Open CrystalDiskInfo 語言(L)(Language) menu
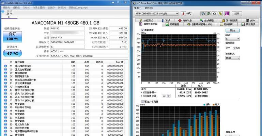 click(x=78, y=8)
